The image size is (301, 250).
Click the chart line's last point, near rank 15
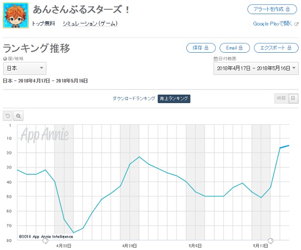(x=289, y=145)
